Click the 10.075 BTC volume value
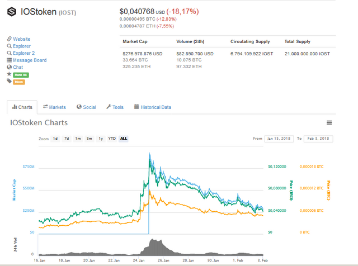358x266 pixels. point(189,60)
